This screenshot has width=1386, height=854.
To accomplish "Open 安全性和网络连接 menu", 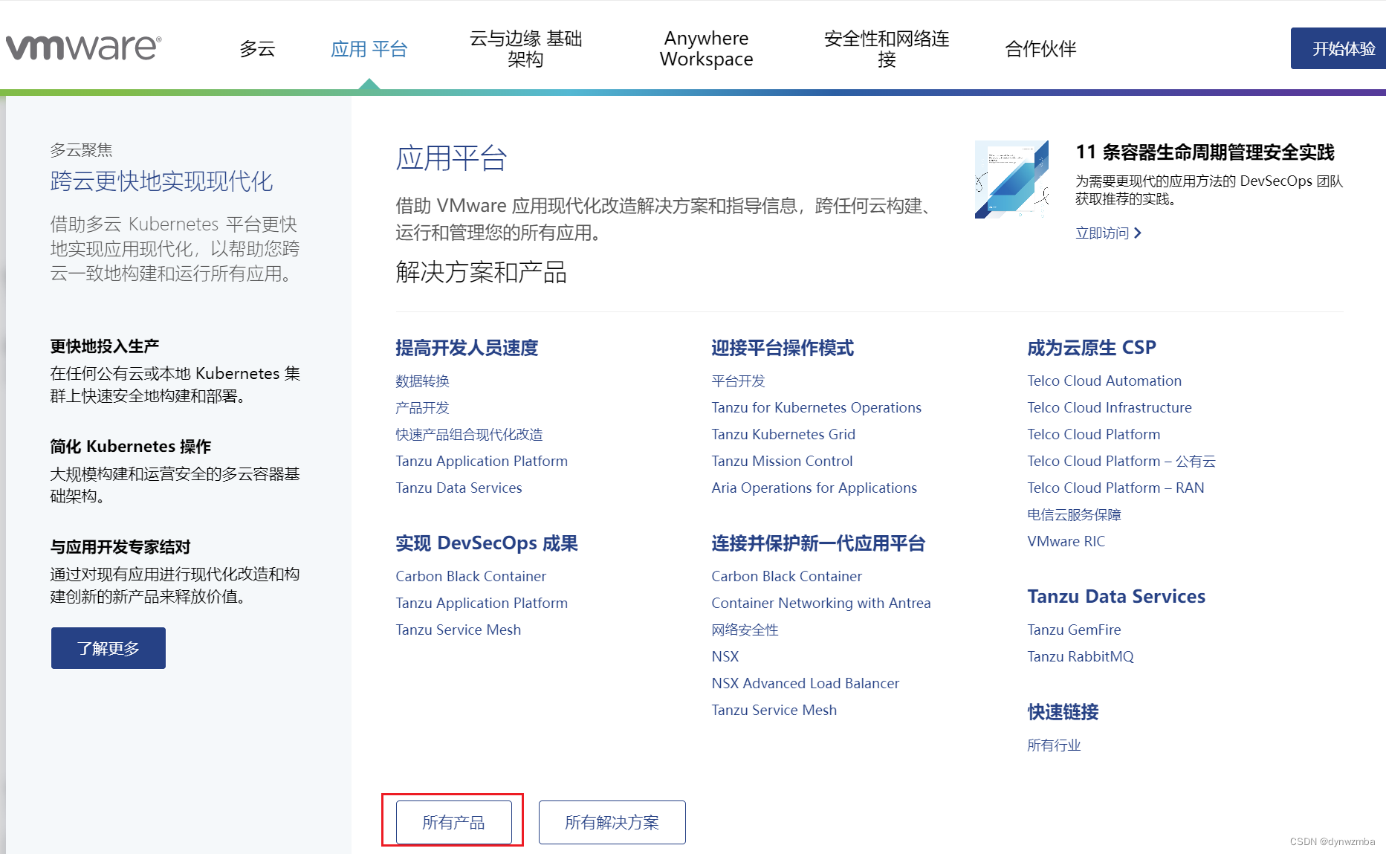I will [887, 49].
